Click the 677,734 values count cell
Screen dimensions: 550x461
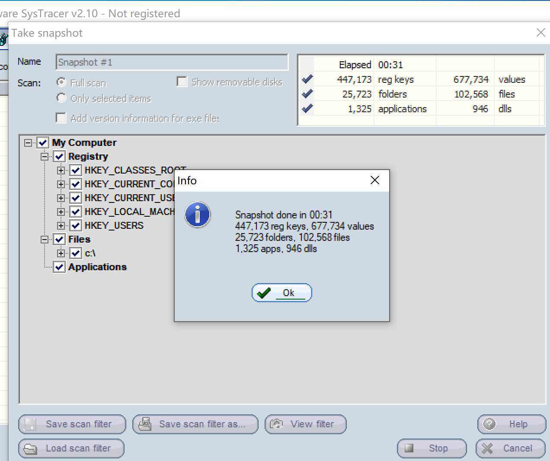(x=471, y=79)
